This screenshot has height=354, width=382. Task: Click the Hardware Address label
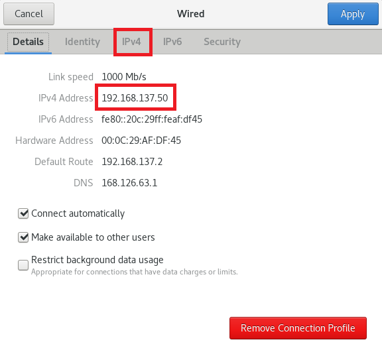tap(54, 141)
